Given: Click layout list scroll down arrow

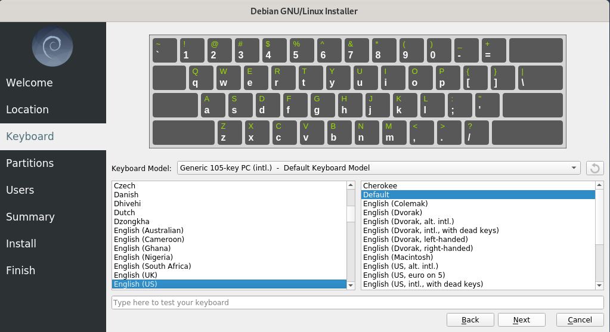Looking at the screenshot, I should point(351,286).
